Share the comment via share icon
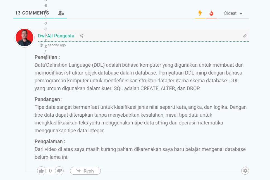This screenshot has width=270, height=180. 82,36
